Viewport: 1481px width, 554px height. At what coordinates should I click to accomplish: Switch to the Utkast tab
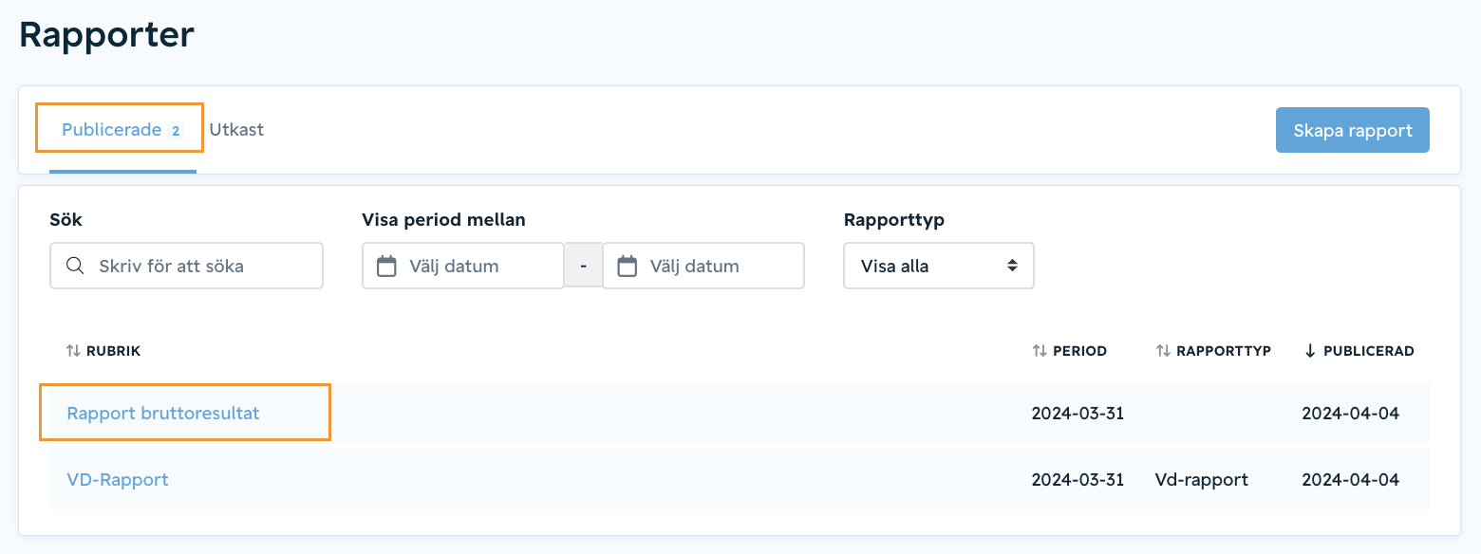tap(236, 130)
